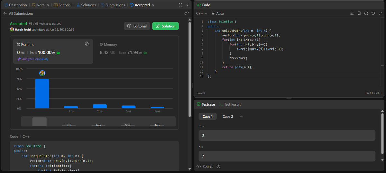The width and height of the screenshot is (386, 173).
Task: Click the Runtime info icon
Action: tap(87, 44)
